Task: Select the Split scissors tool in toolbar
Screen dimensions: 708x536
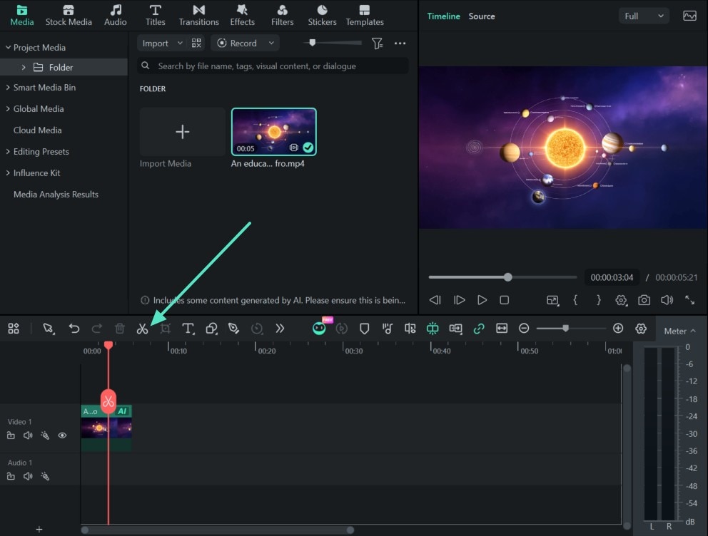Action: pyautogui.click(x=142, y=329)
